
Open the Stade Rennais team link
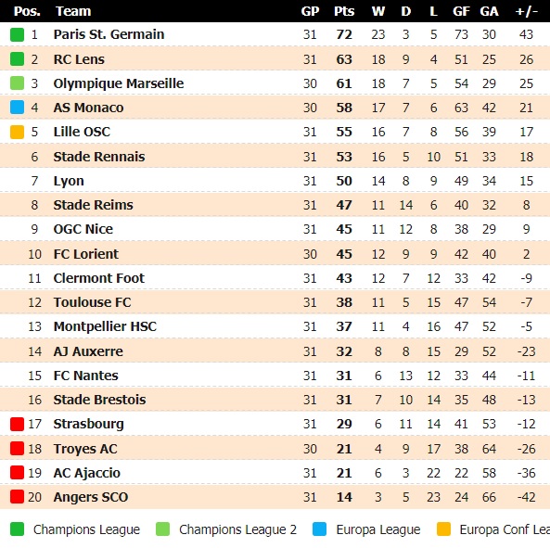point(99,157)
